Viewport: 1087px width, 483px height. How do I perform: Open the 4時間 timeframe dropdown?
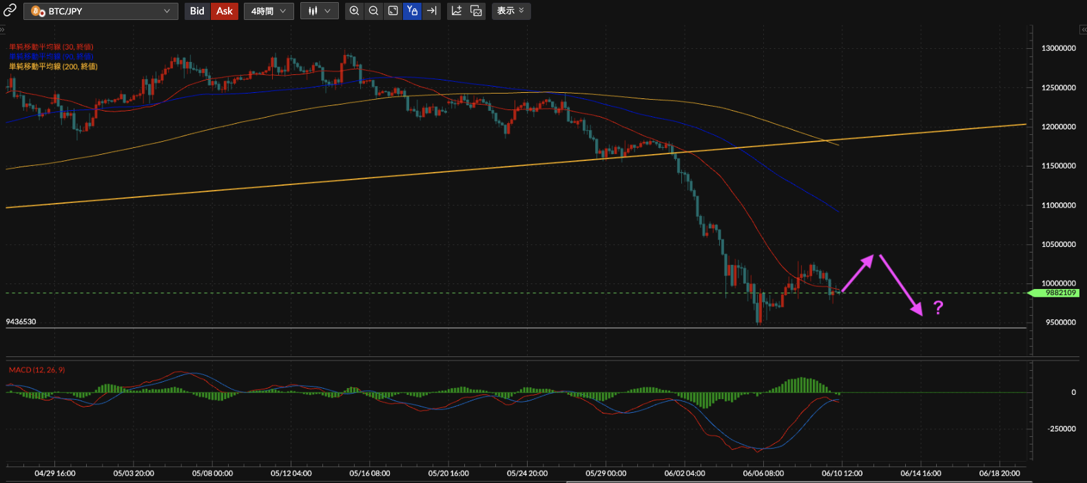(269, 11)
